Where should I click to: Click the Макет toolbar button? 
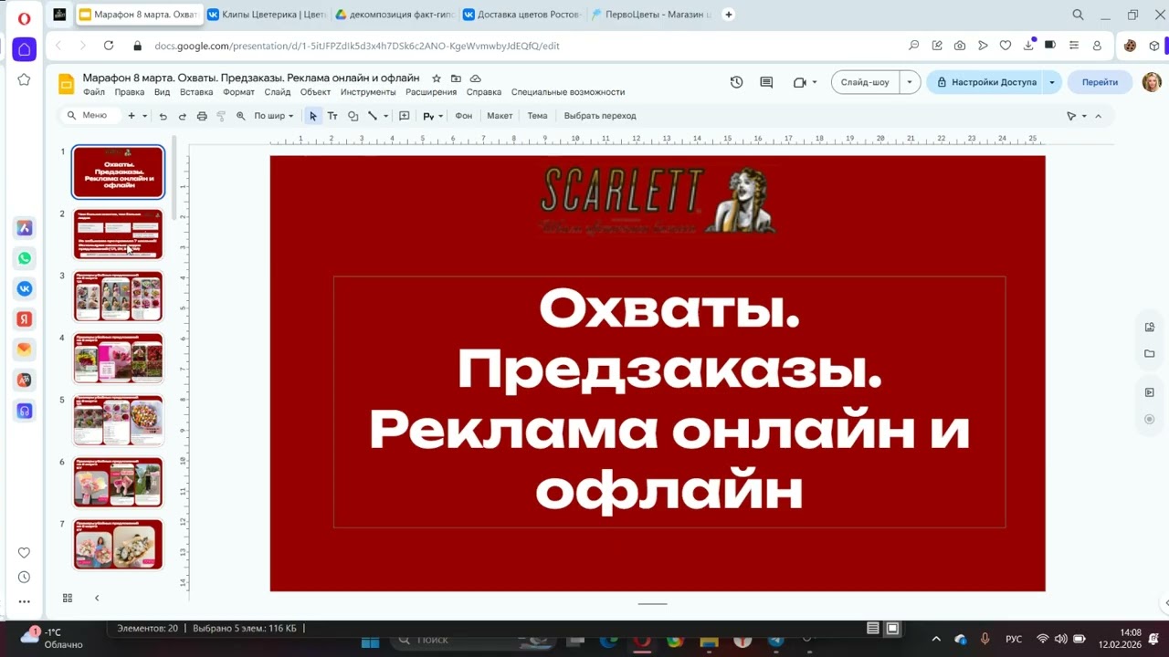pos(500,116)
